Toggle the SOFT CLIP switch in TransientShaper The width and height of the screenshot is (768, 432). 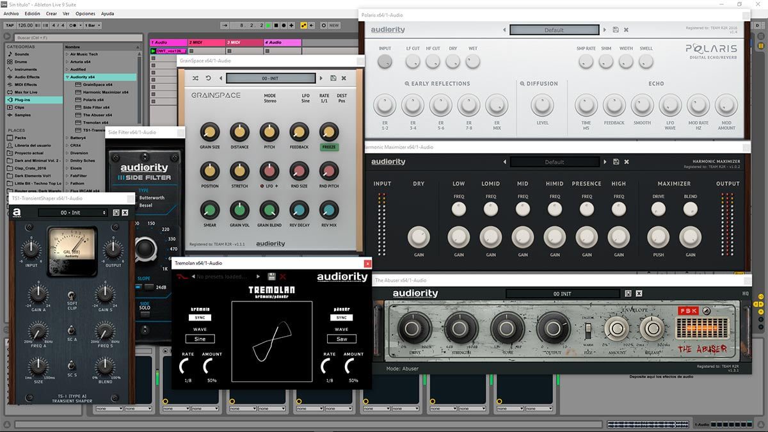coord(72,294)
